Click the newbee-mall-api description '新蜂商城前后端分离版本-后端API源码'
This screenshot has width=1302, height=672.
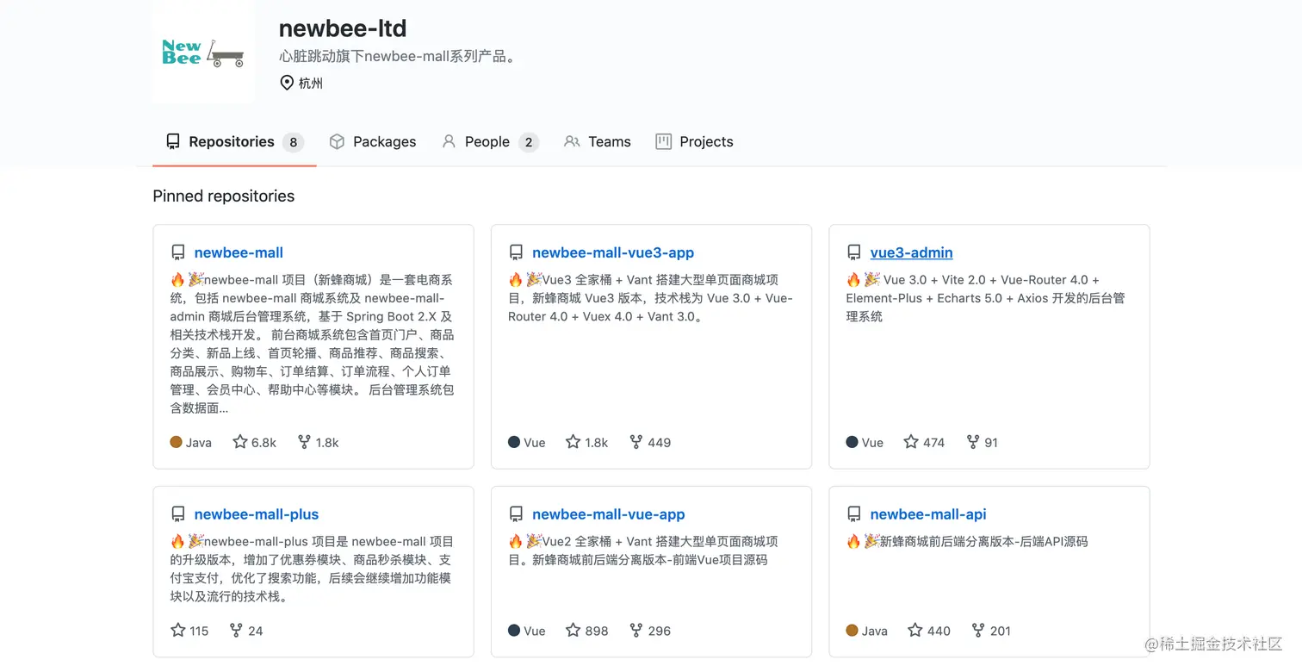(967, 542)
